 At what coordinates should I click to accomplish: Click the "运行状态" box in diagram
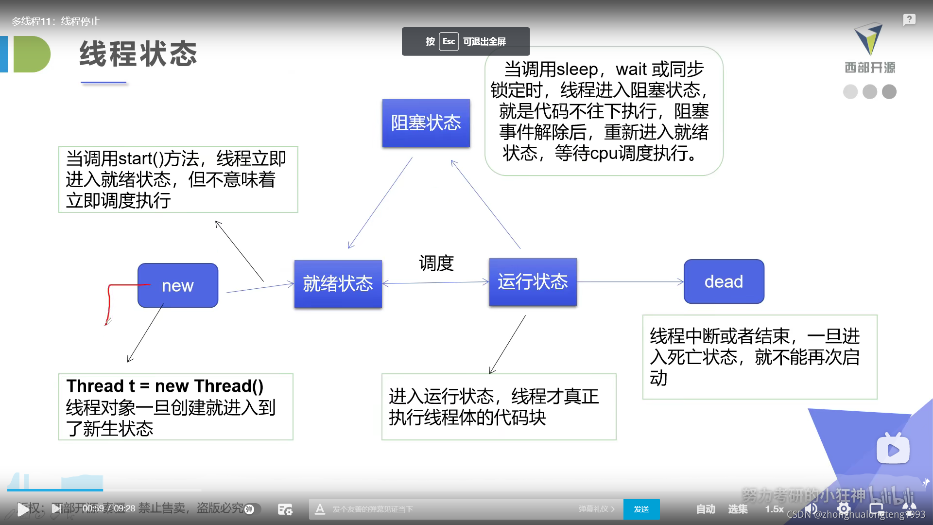pos(533,282)
